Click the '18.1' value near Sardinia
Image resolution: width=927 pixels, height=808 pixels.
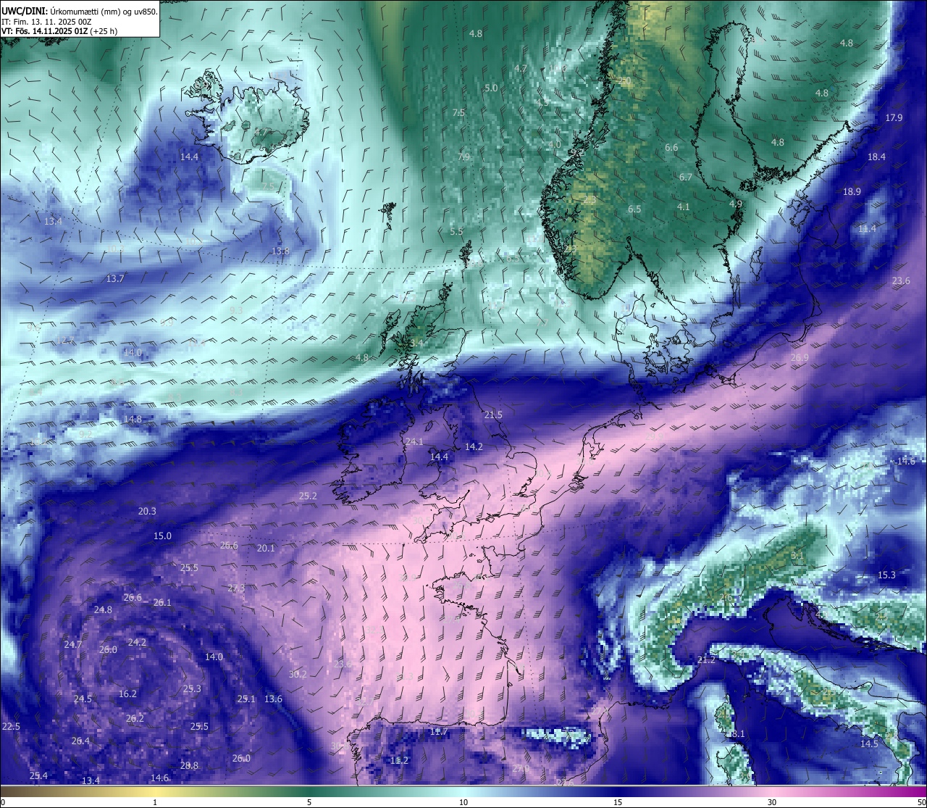736,734
